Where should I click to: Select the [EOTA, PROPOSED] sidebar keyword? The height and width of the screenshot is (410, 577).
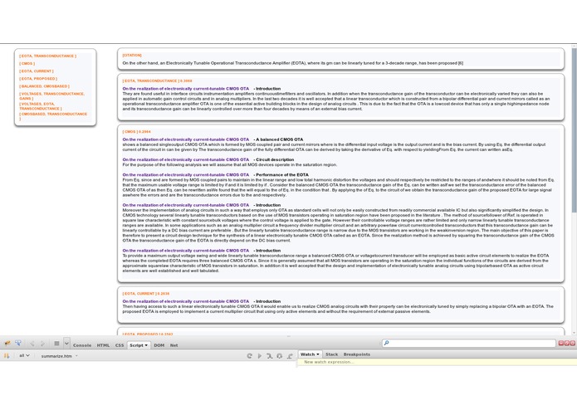[38, 79]
